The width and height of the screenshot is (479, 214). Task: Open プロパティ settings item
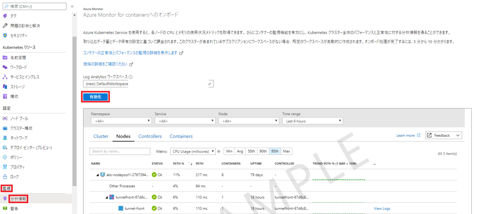(x=18, y=167)
